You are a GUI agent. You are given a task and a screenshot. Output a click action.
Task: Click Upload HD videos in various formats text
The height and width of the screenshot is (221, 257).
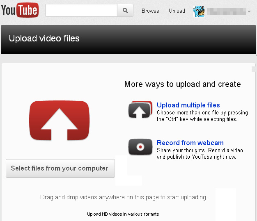(x=124, y=214)
